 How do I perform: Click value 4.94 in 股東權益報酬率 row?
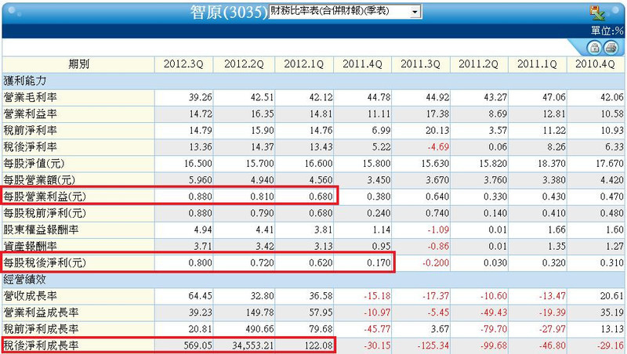(203, 229)
